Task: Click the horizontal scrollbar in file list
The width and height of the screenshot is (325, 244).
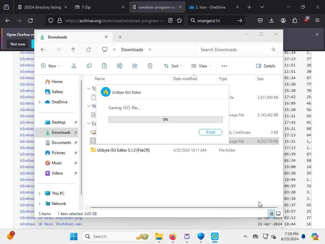Action: [x=183, y=207]
